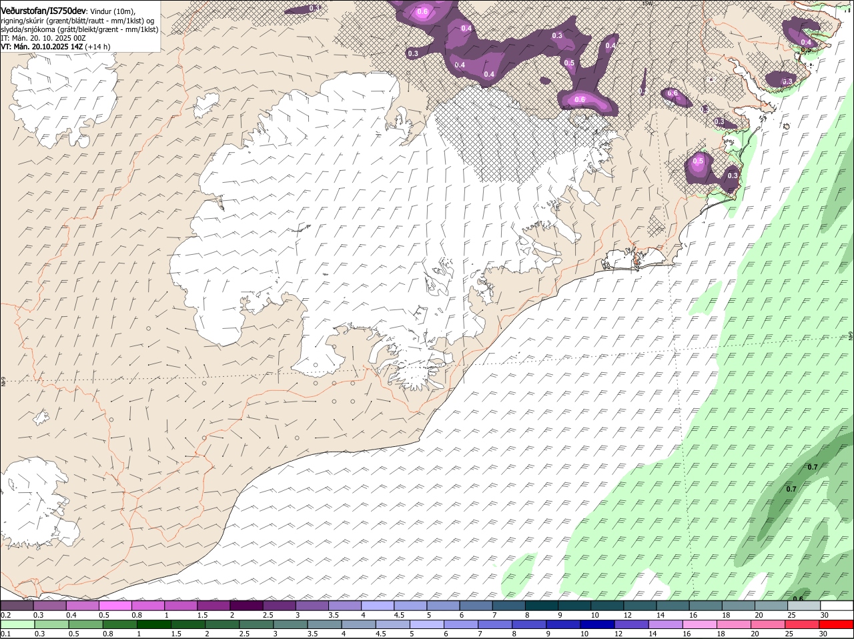Click the 0.6 value in the topmost purple blob

click(x=422, y=11)
